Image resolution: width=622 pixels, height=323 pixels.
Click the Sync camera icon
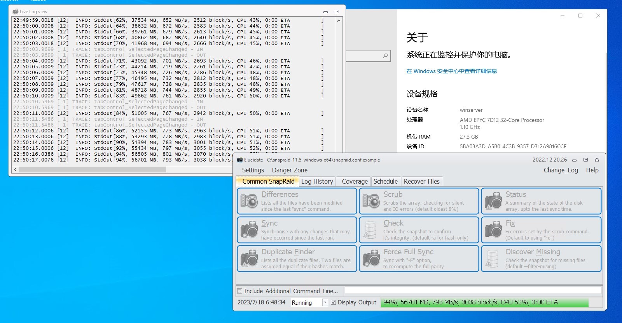tap(249, 230)
